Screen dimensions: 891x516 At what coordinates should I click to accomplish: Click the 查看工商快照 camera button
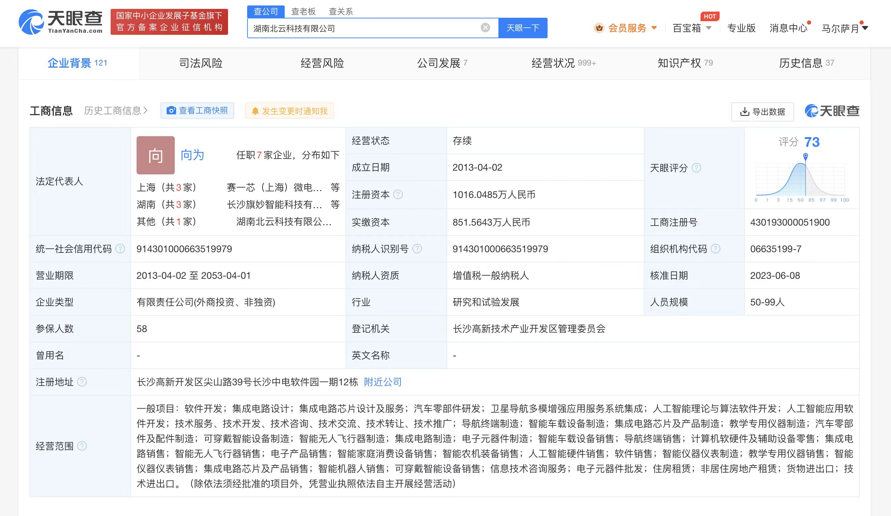[x=197, y=111]
